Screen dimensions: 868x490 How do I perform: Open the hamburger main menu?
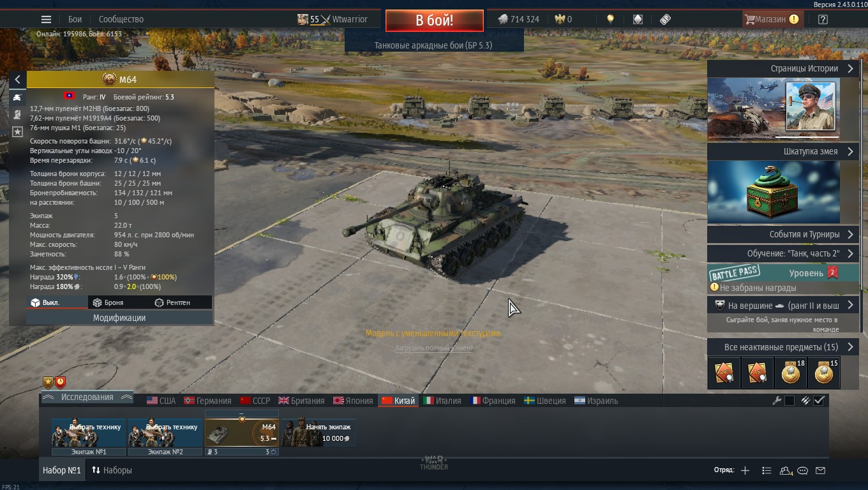tap(46, 19)
